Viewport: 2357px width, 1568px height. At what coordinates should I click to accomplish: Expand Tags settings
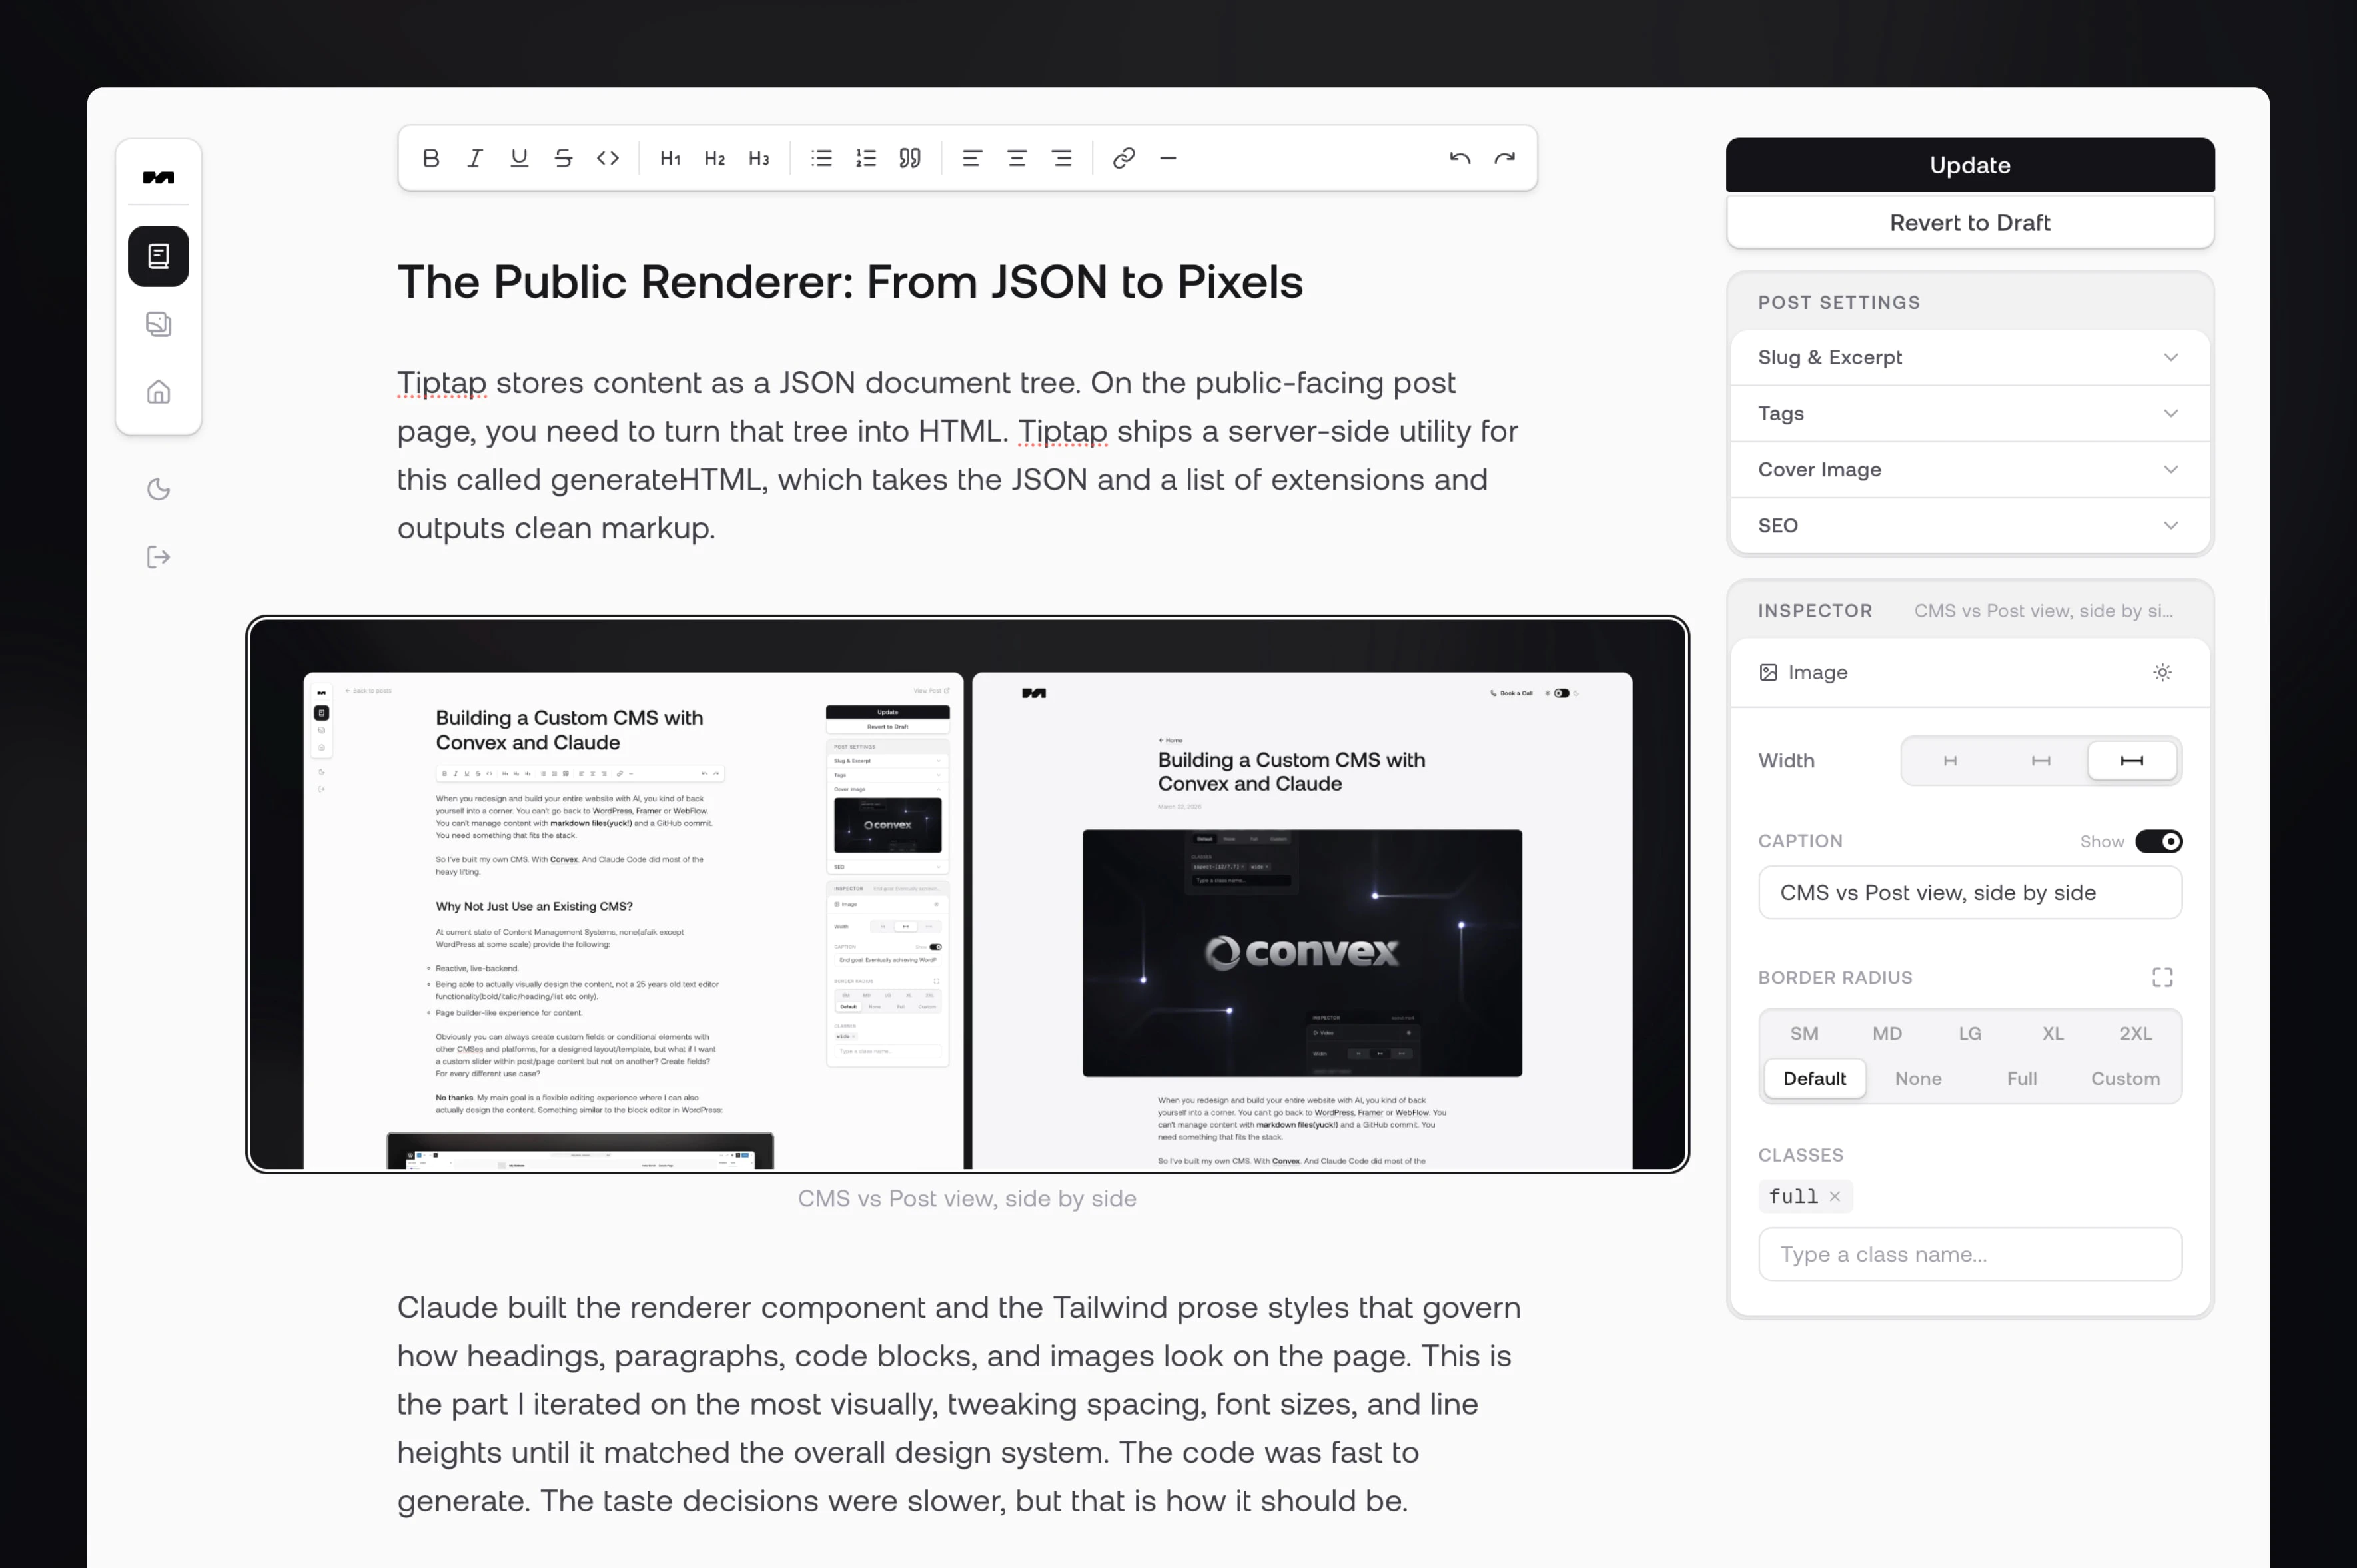point(1969,413)
